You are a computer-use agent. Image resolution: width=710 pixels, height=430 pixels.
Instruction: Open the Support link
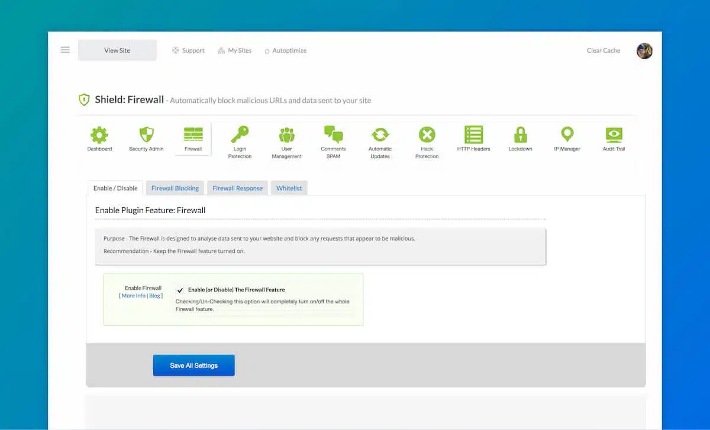tap(188, 50)
